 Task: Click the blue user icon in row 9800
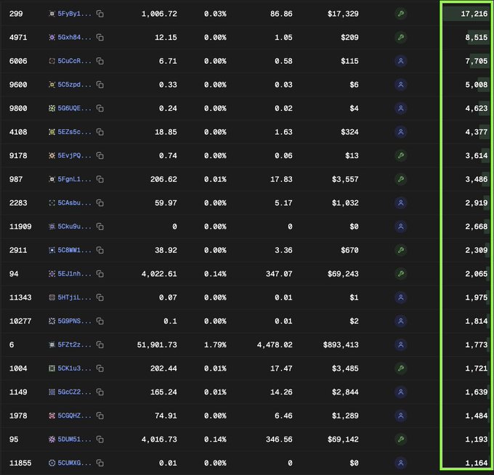pos(401,108)
